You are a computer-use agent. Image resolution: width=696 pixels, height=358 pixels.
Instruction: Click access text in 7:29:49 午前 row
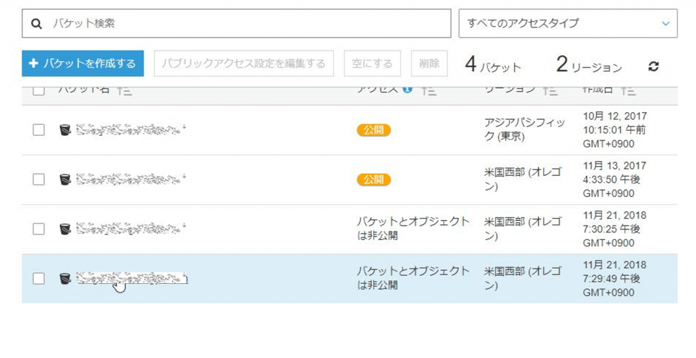click(413, 278)
